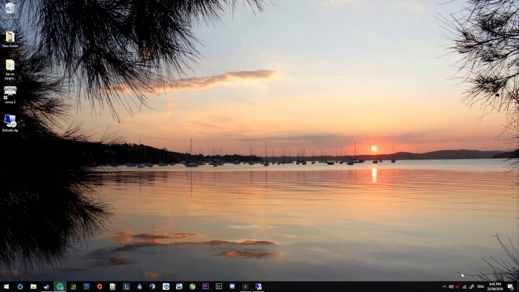
Task: Show hidden system tray icons
Action: point(444,287)
